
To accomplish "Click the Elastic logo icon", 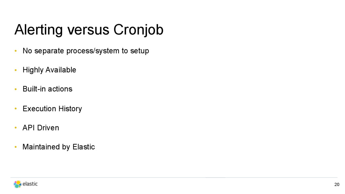I will pyautogui.click(x=18, y=184).
